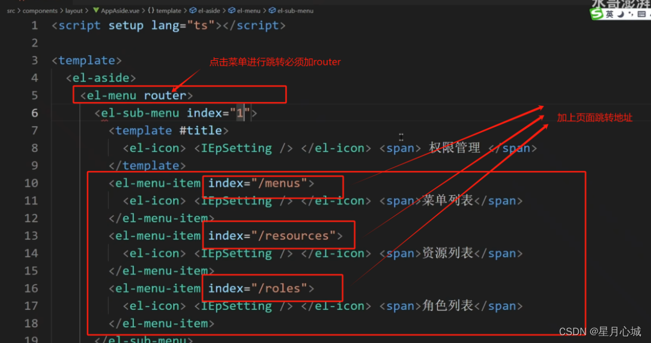Image resolution: width=651 pixels, height=343 pixels.
Task: Open the el-aside breadcrumb segment
Action: [x=209, y=10]
